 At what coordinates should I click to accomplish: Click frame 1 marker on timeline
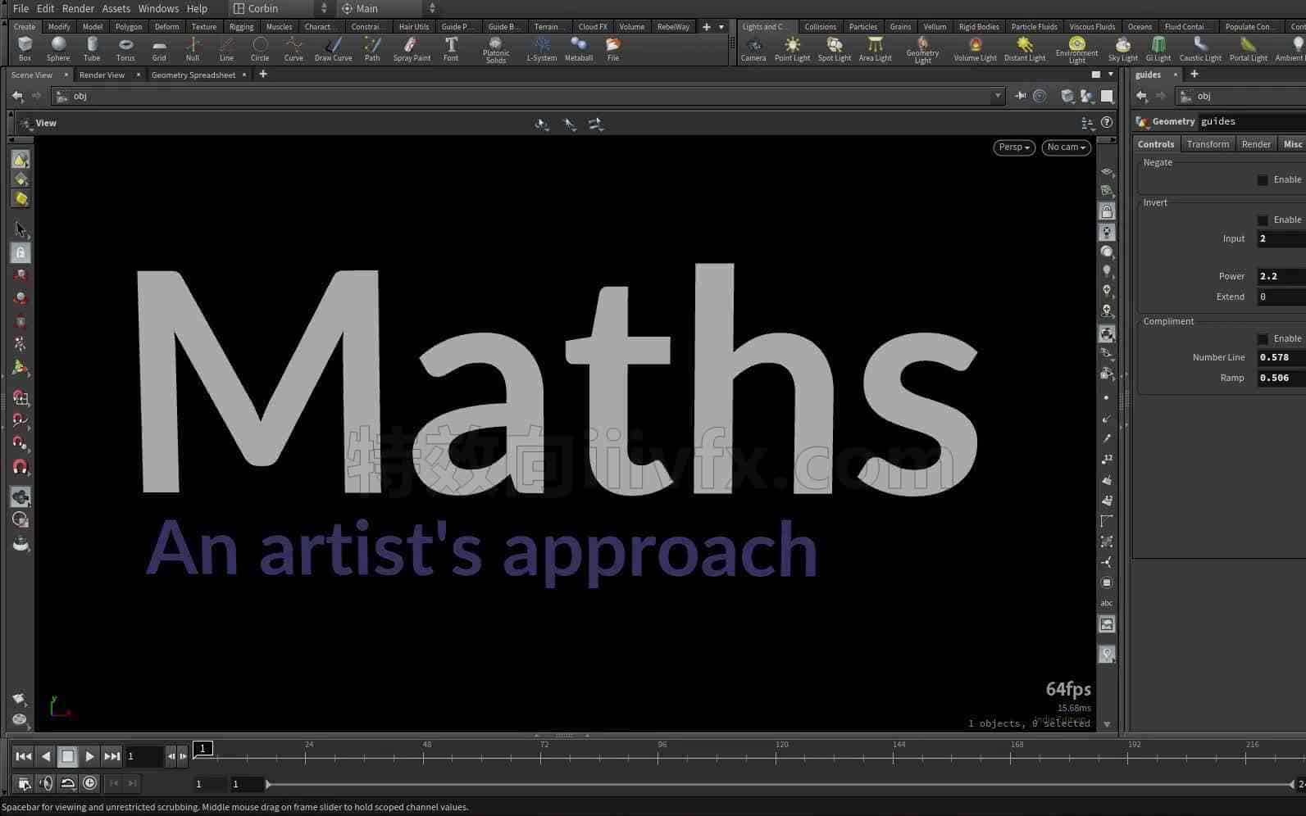pos(202,748)
